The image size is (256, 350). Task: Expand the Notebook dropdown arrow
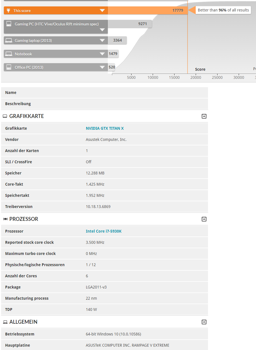click(x=102, y=54)
